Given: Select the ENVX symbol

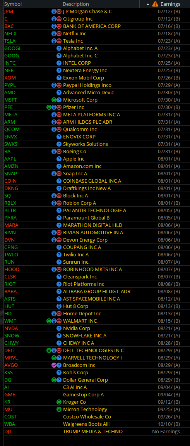Looking at the screenshot, I should tap(11, 137).
